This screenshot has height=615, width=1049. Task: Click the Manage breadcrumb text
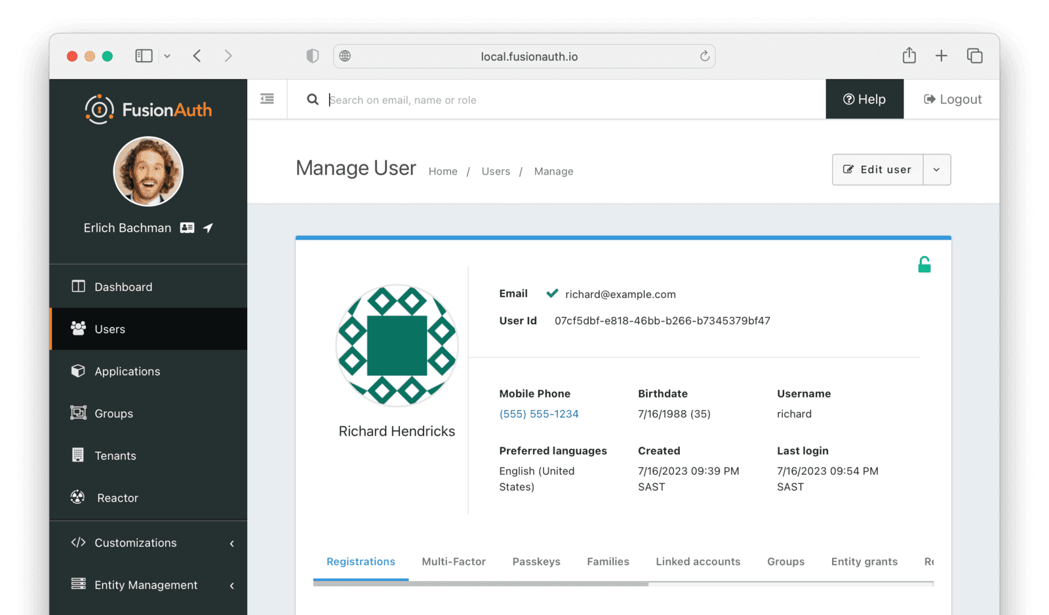pos(553,171)
